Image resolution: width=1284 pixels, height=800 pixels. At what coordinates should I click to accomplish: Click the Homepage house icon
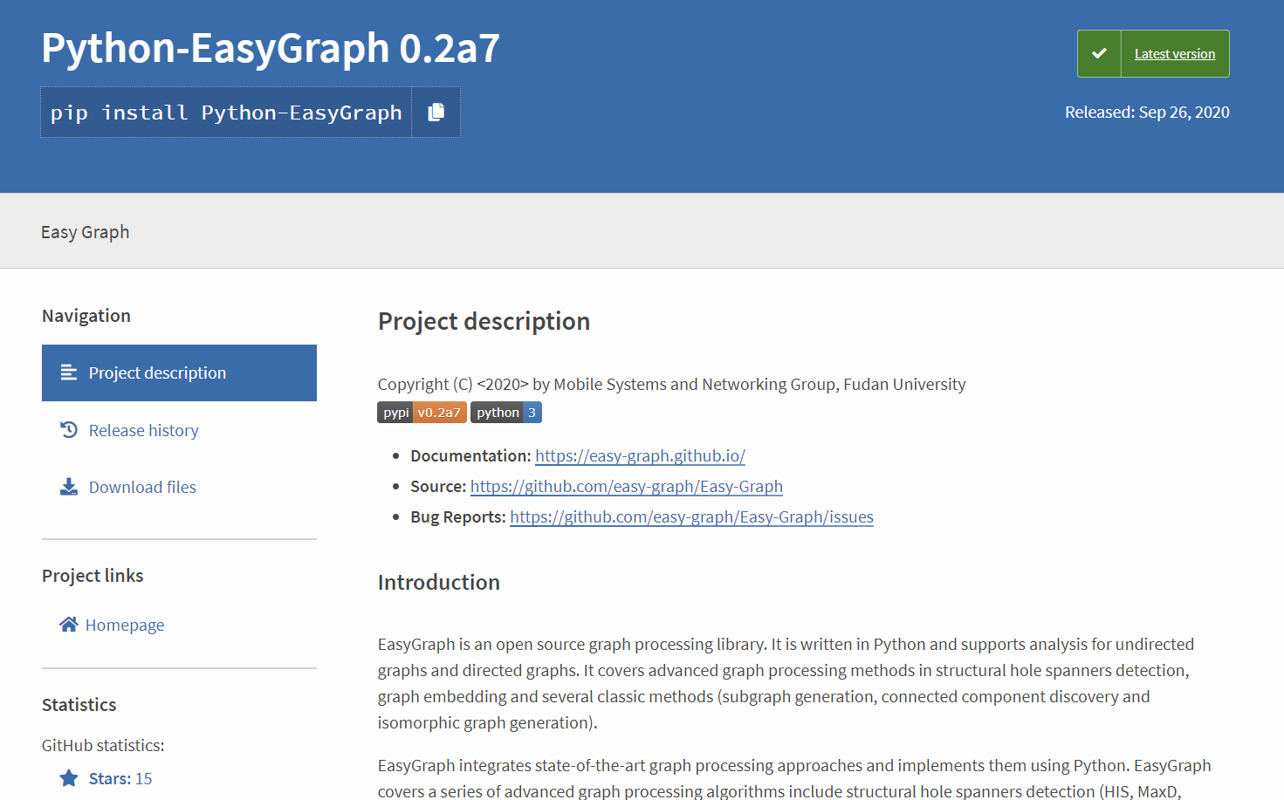68,624
